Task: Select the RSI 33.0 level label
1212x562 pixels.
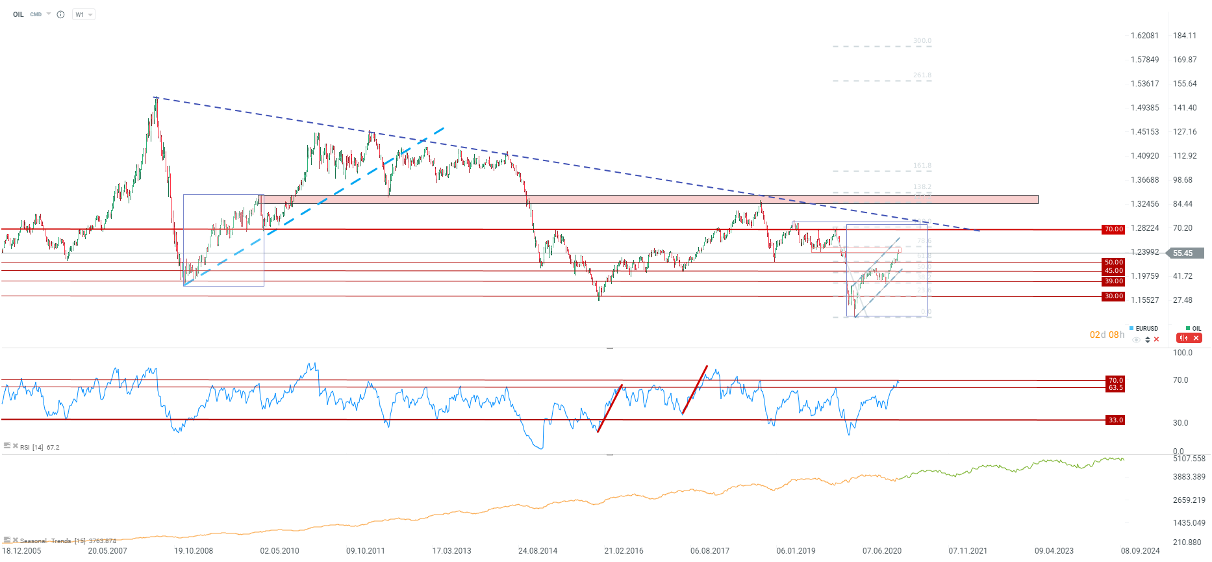Action: [x=1115, y=420]
